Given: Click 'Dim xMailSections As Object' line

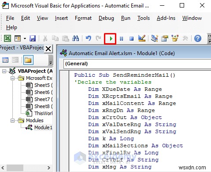Looking at the screenshot, I should click(136, 146).
